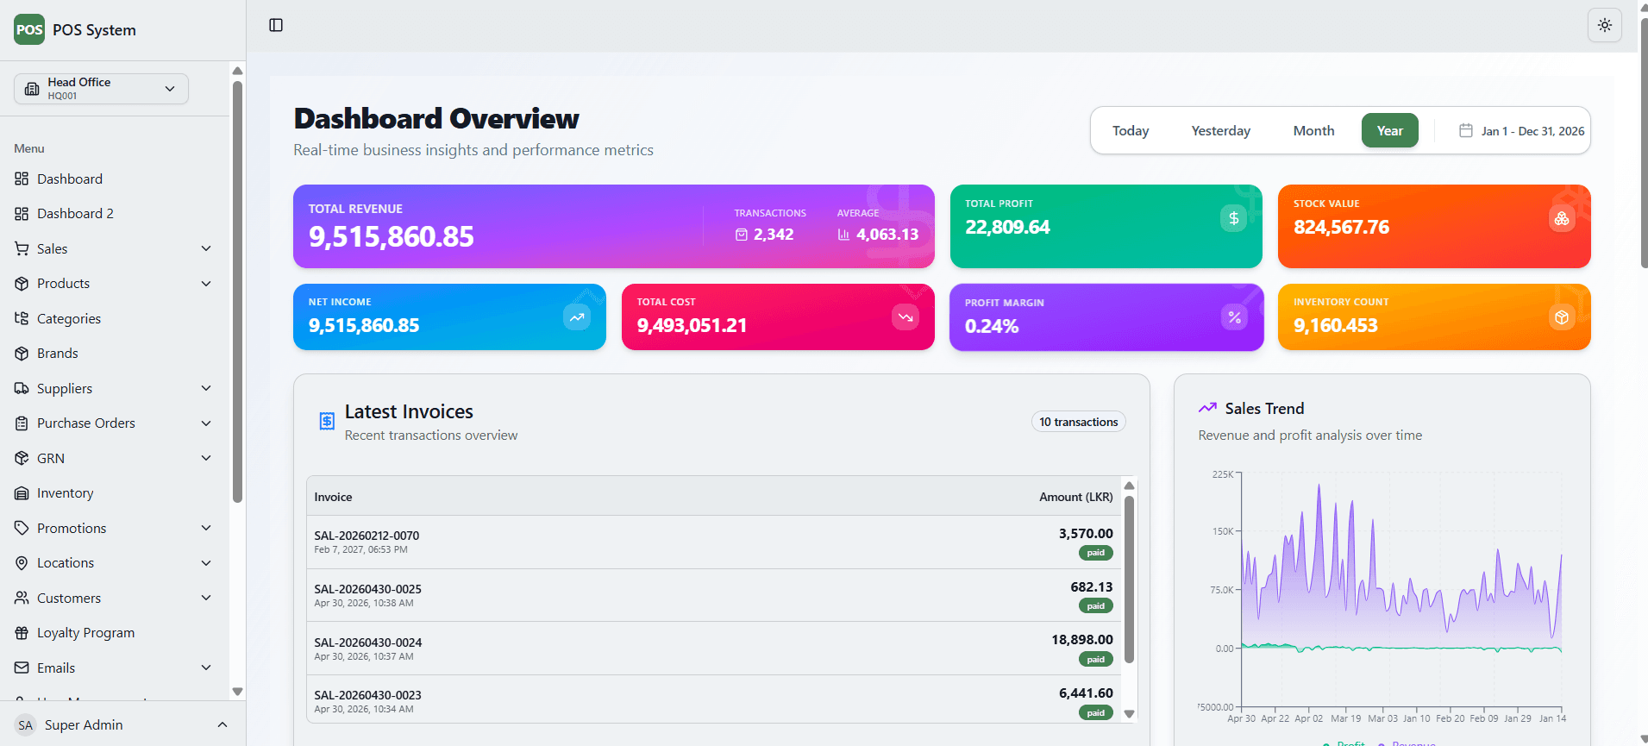
Task: Expand the Customers submenu chevron
Action: (x=206, y=598)
